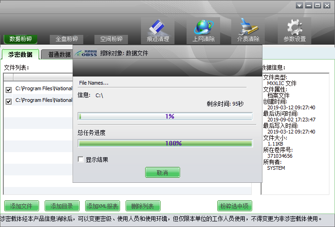
Task: Open the 参数设置 gear icon
Action: point(295,31)
